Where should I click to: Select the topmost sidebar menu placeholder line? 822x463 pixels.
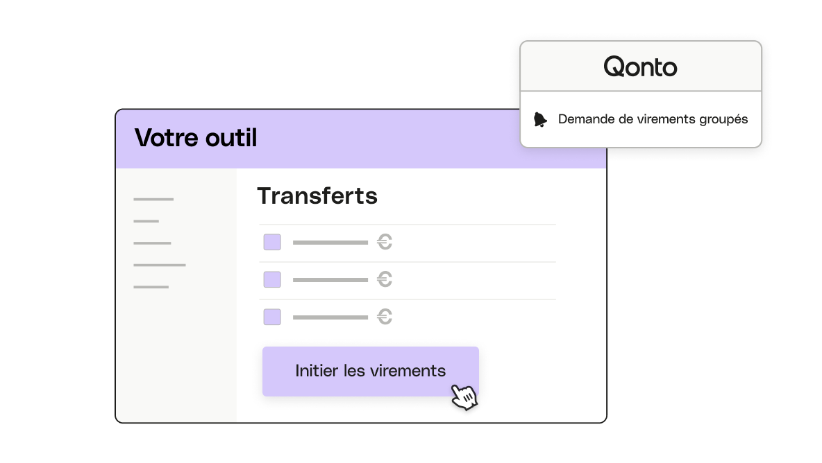point(153,200)
